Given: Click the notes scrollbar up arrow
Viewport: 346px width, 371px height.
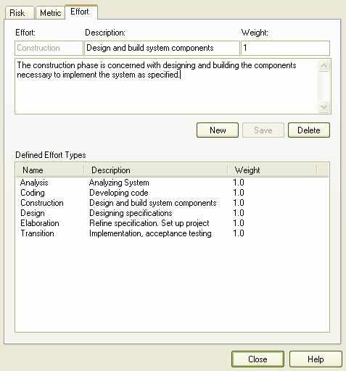Looking at the screenshot, I should pyautogui.click(x=324, y=66).
